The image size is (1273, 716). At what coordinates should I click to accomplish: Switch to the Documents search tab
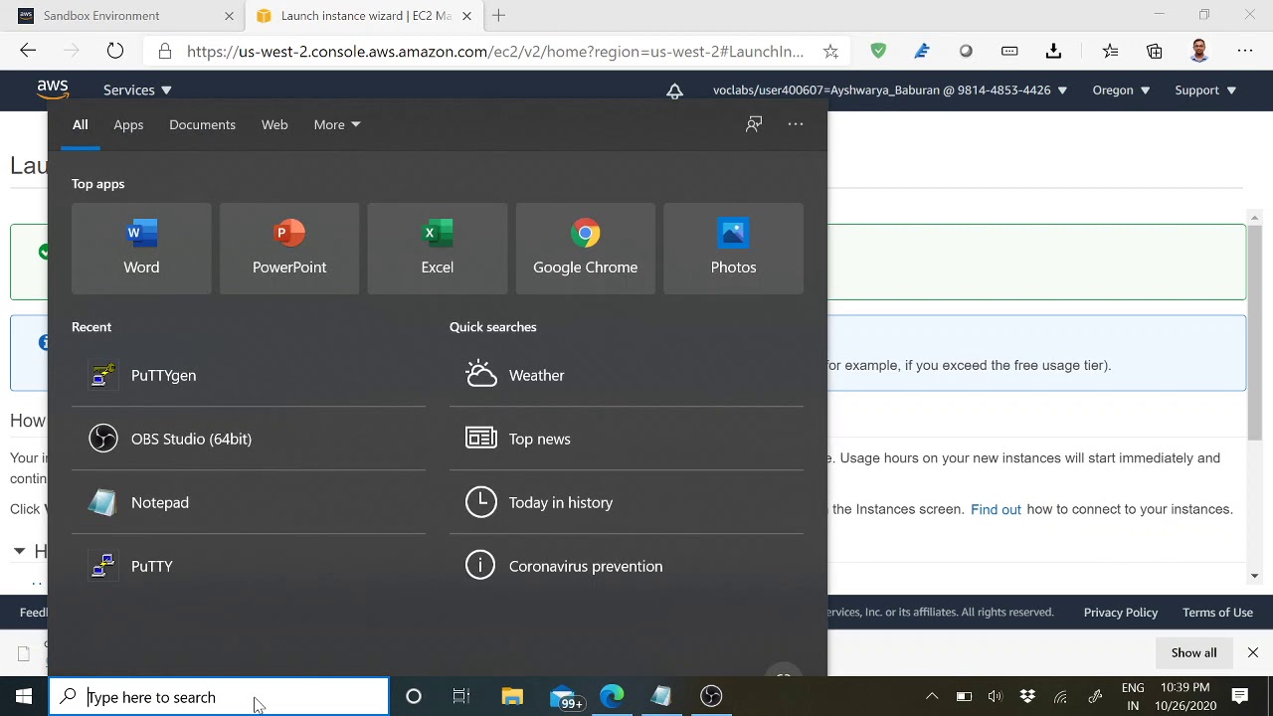point(202,124)
